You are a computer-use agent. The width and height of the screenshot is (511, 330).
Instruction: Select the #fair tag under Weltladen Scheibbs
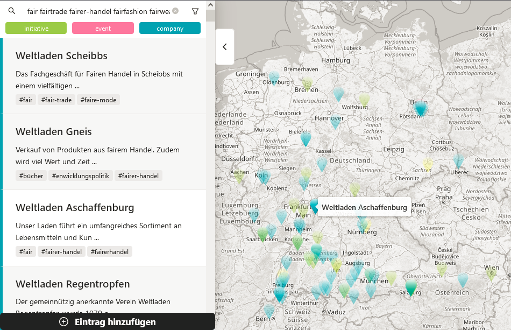click(x=26, y=100)
